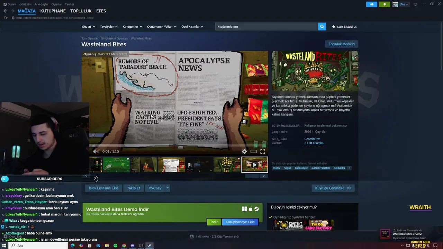The height and width of the screenshot is (249, 443).
Task: Click the Big Picture monitor icon
Action: [x=415, y=4]
